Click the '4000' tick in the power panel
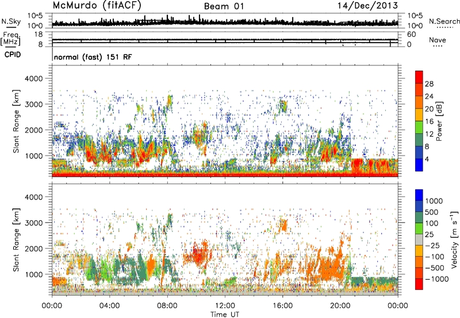The width and height of the screenshot is (460, 318). 34,79
